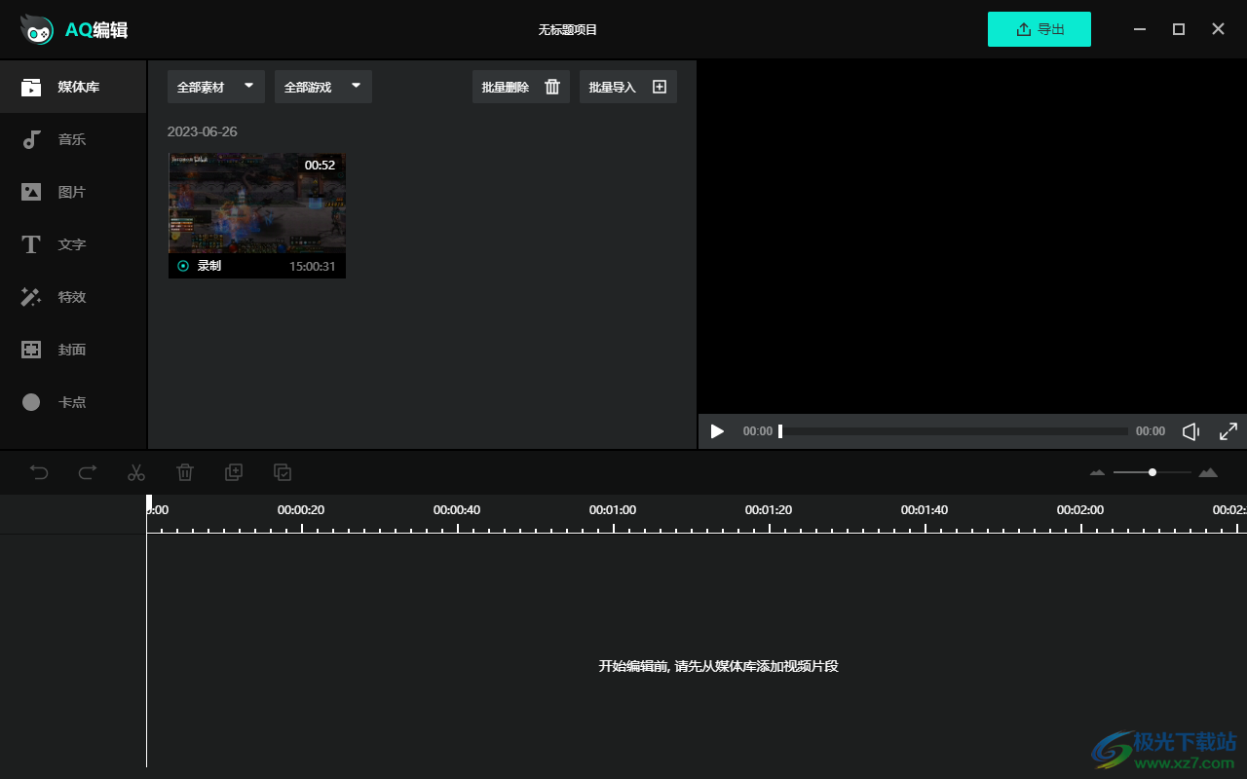Open the 全部游戏 filter dropdown
The height and width of the screenshot is (779, 1247).
coord(322,87)
